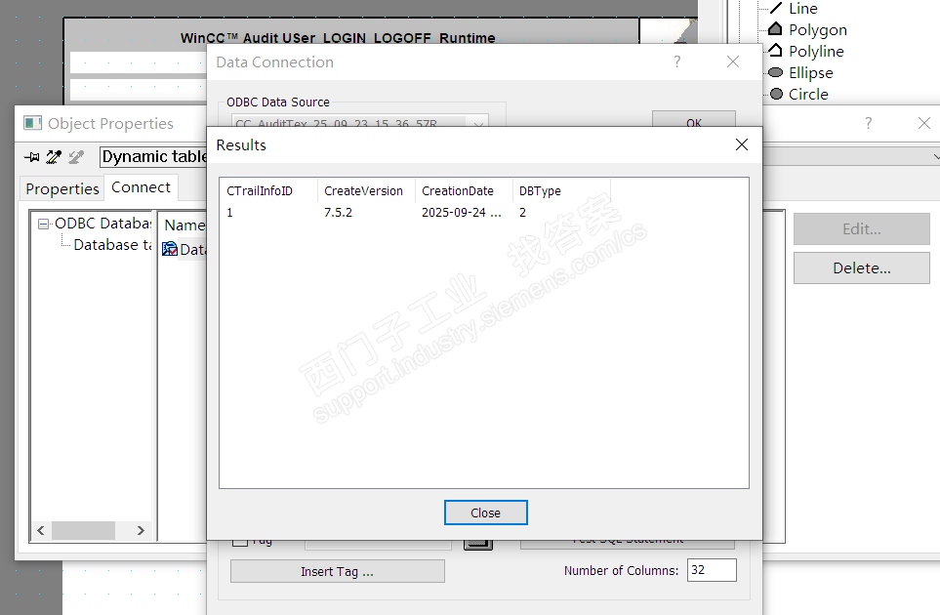Click the greyed eyedropper icon in Object Properties

click(x=76, y=157)
